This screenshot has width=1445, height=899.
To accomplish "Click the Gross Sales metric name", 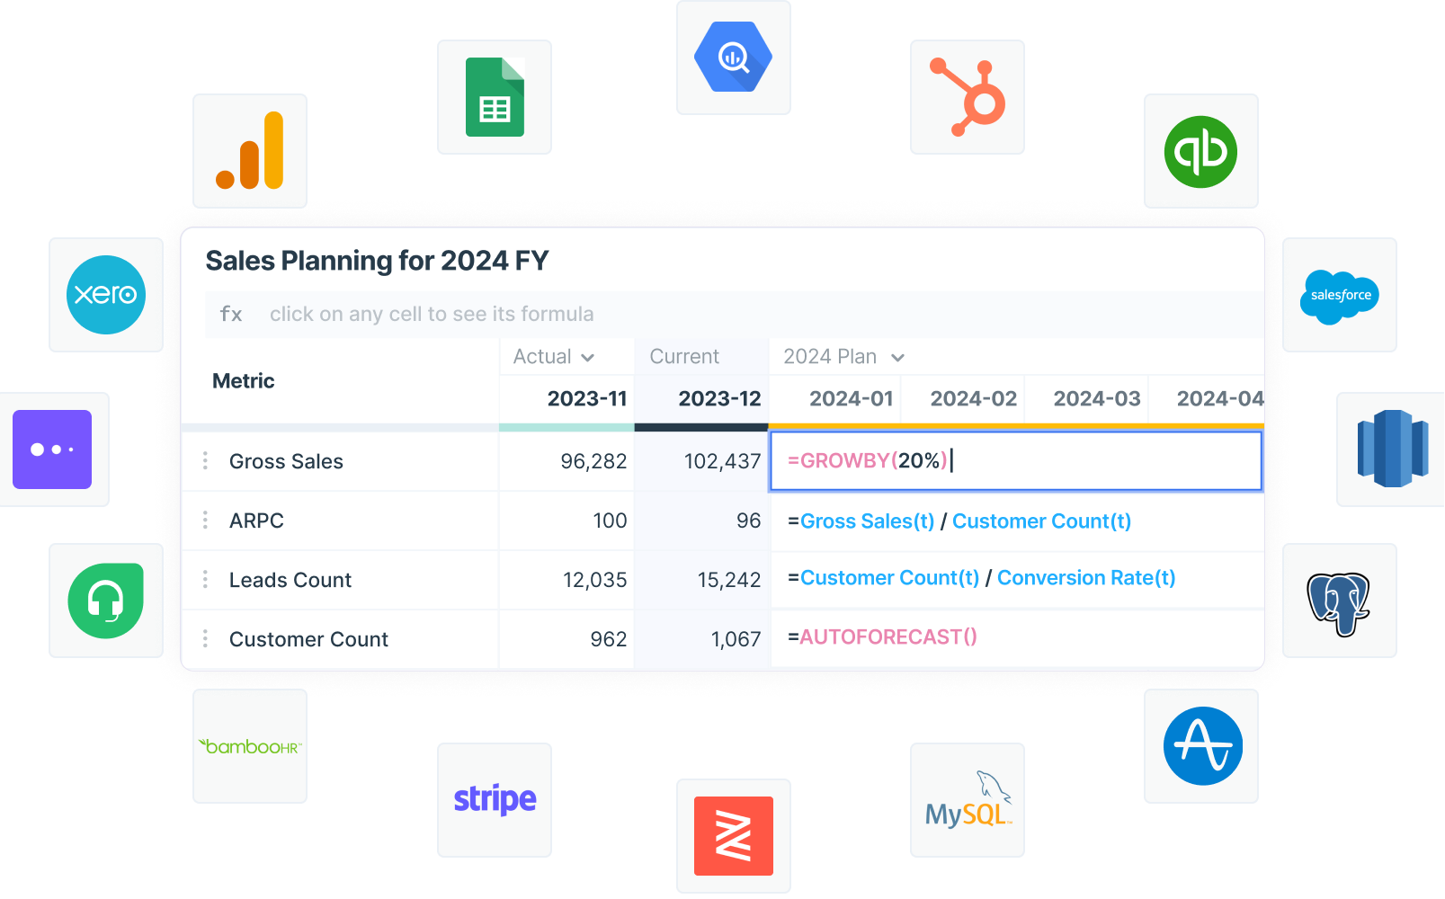I will pyautogui.click(x=286, y=461).
